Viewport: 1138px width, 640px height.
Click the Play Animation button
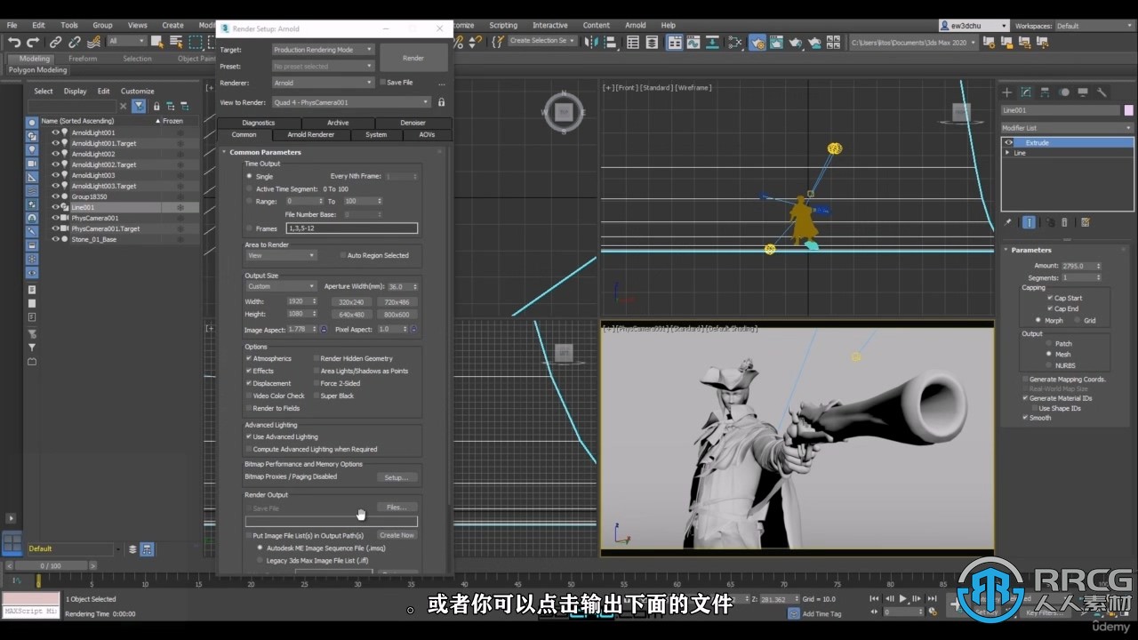click(903, 599)
